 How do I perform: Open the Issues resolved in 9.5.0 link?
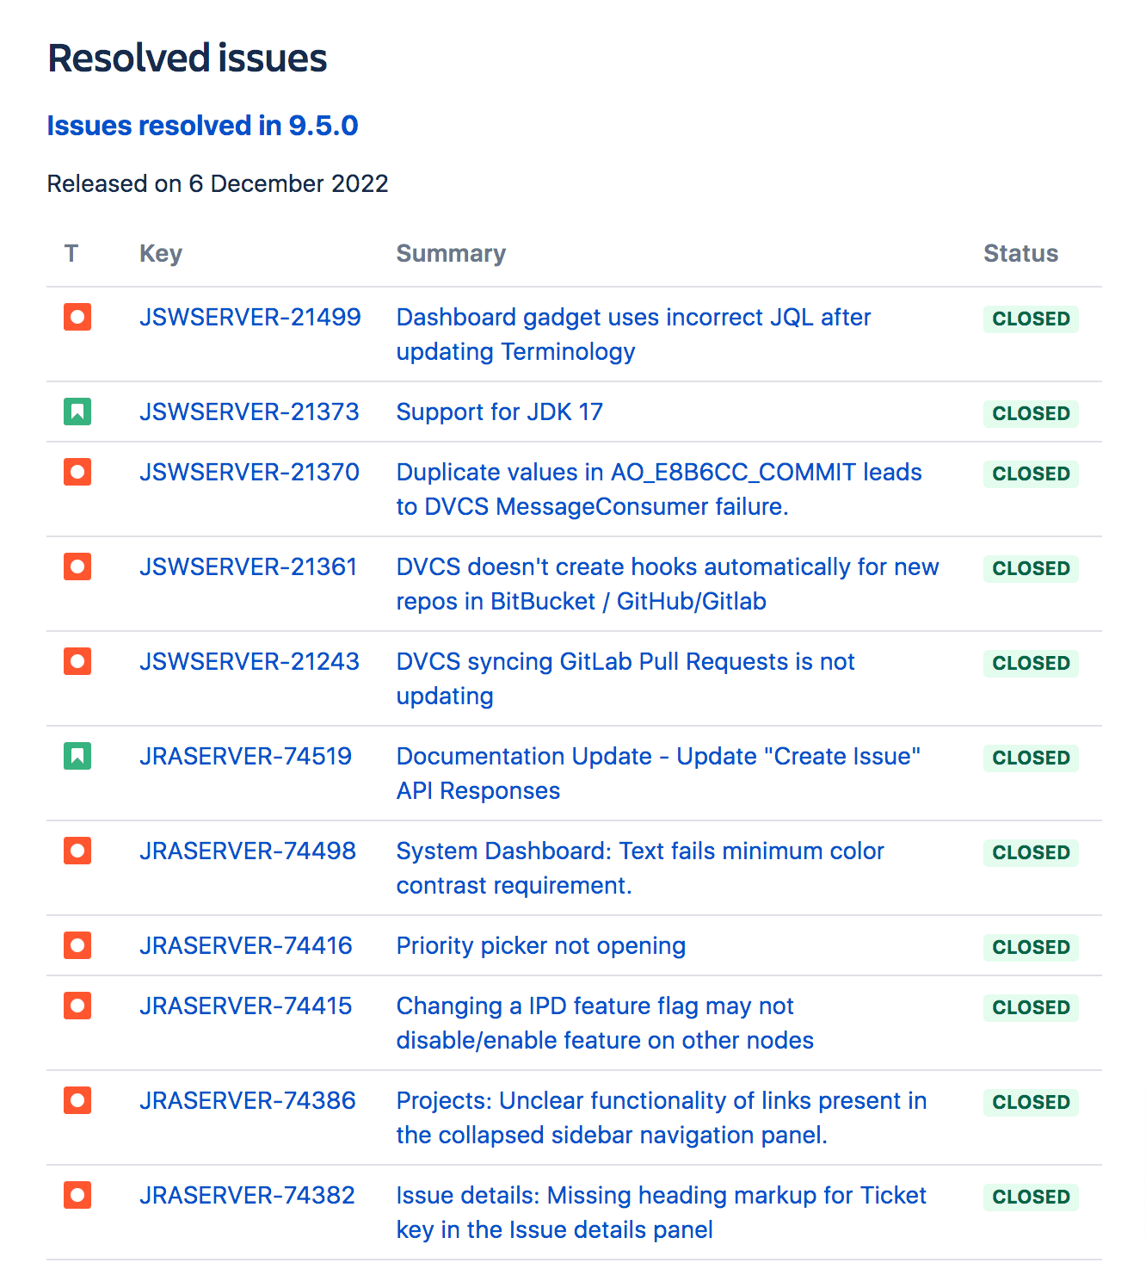pos(202,126)
